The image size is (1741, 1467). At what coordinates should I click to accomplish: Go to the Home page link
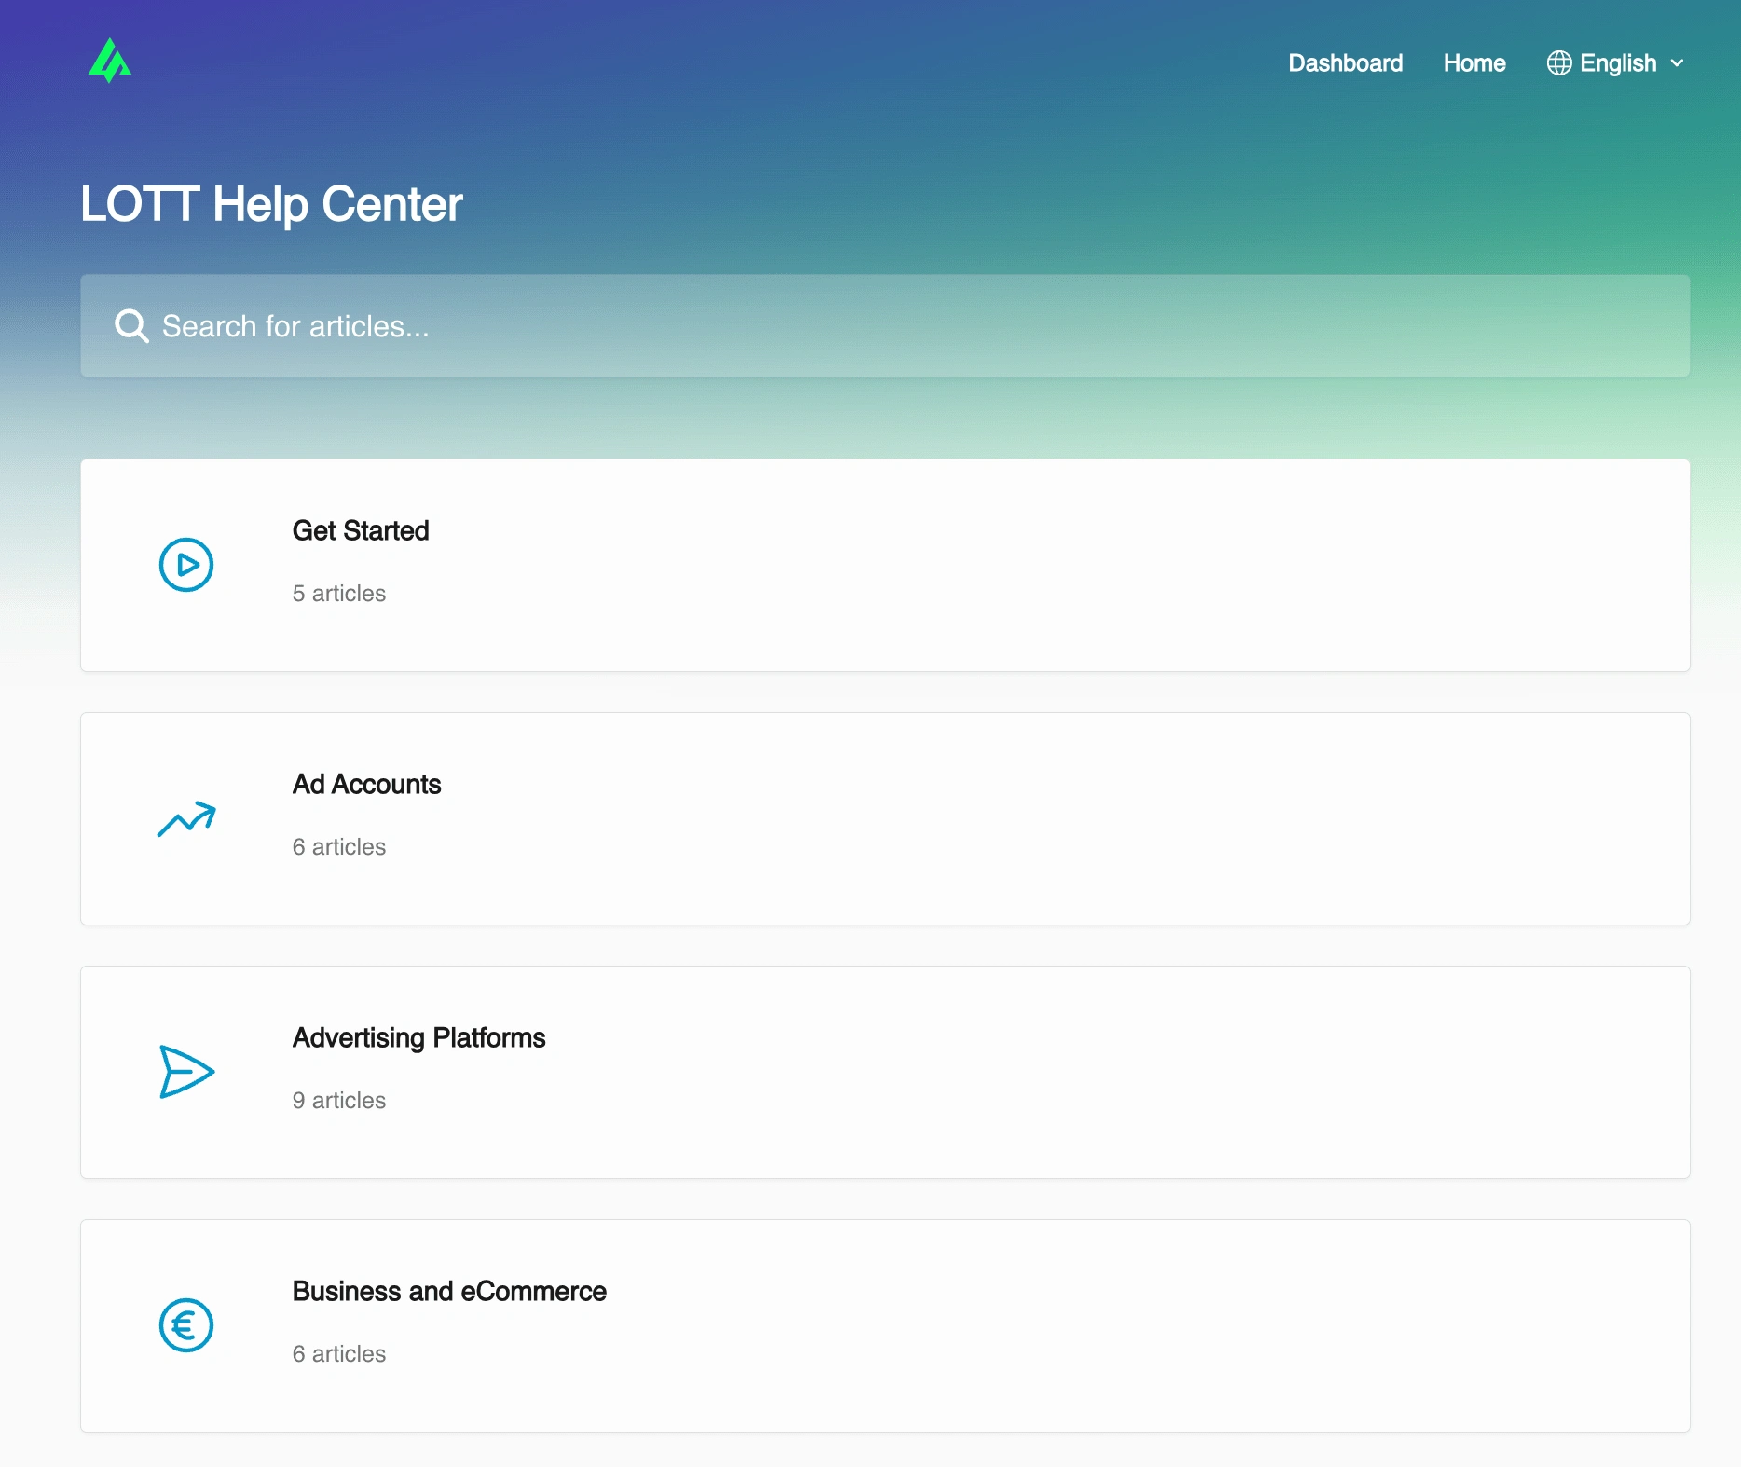point(1474,62)
